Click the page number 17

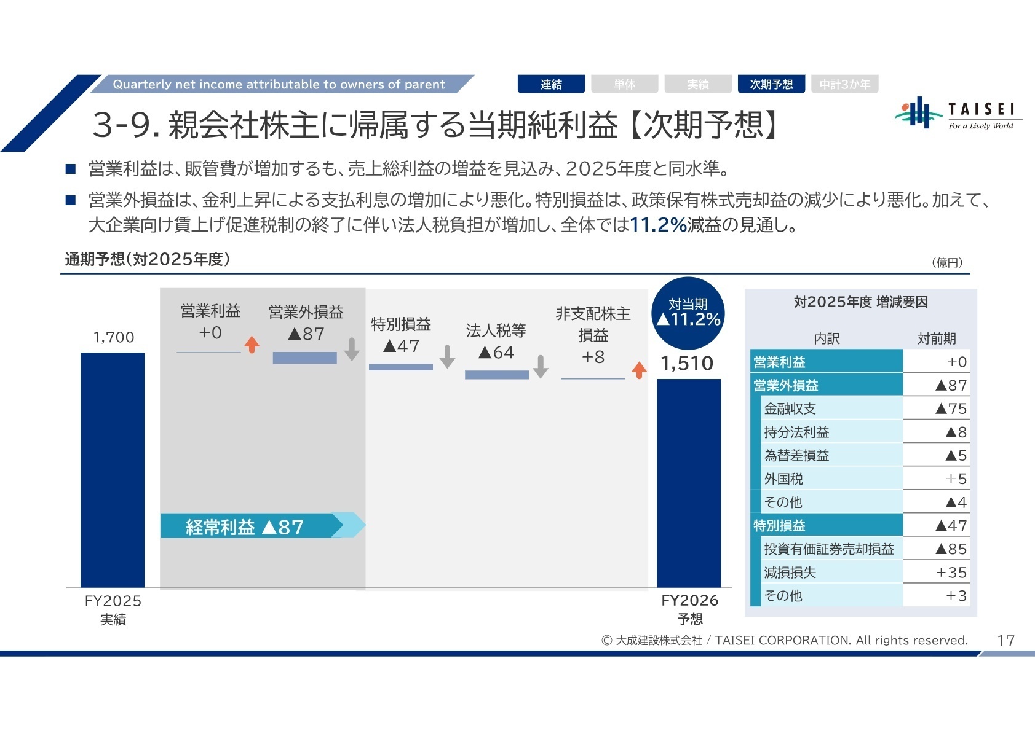pyautogui.click(x=1005, y=640)
